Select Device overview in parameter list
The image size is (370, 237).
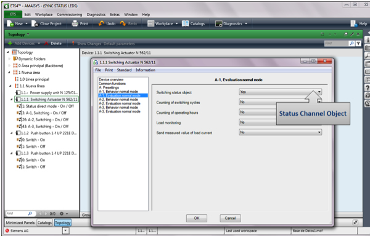coord(111,79)
